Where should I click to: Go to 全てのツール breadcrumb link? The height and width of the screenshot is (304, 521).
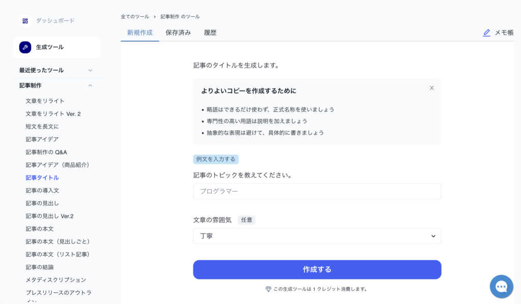coord(135,17)
